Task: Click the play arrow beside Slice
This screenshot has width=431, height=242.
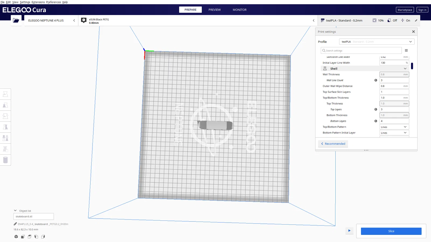Action: pyautogui.click(x=349, y=231)
